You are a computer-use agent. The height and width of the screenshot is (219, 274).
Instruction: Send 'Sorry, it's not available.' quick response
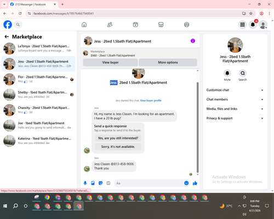point(118,147)
